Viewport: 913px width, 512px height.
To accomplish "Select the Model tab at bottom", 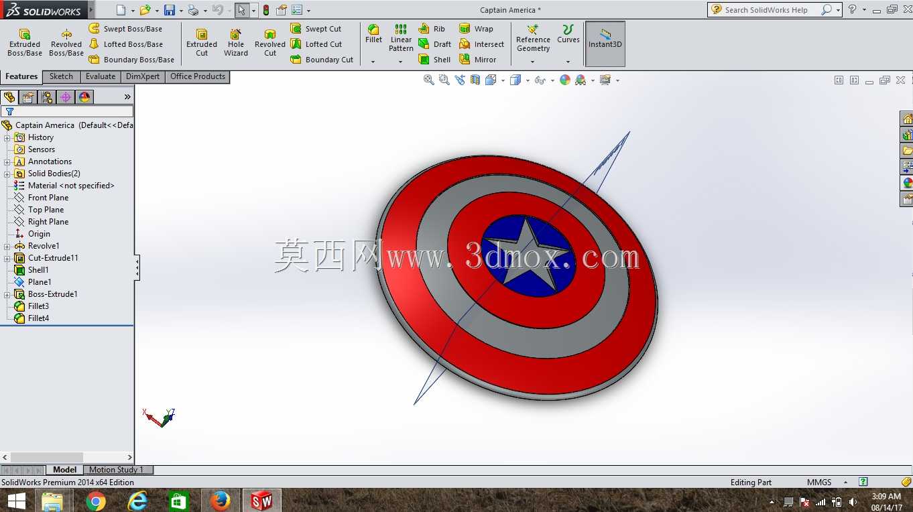I will tap(65, 470).
